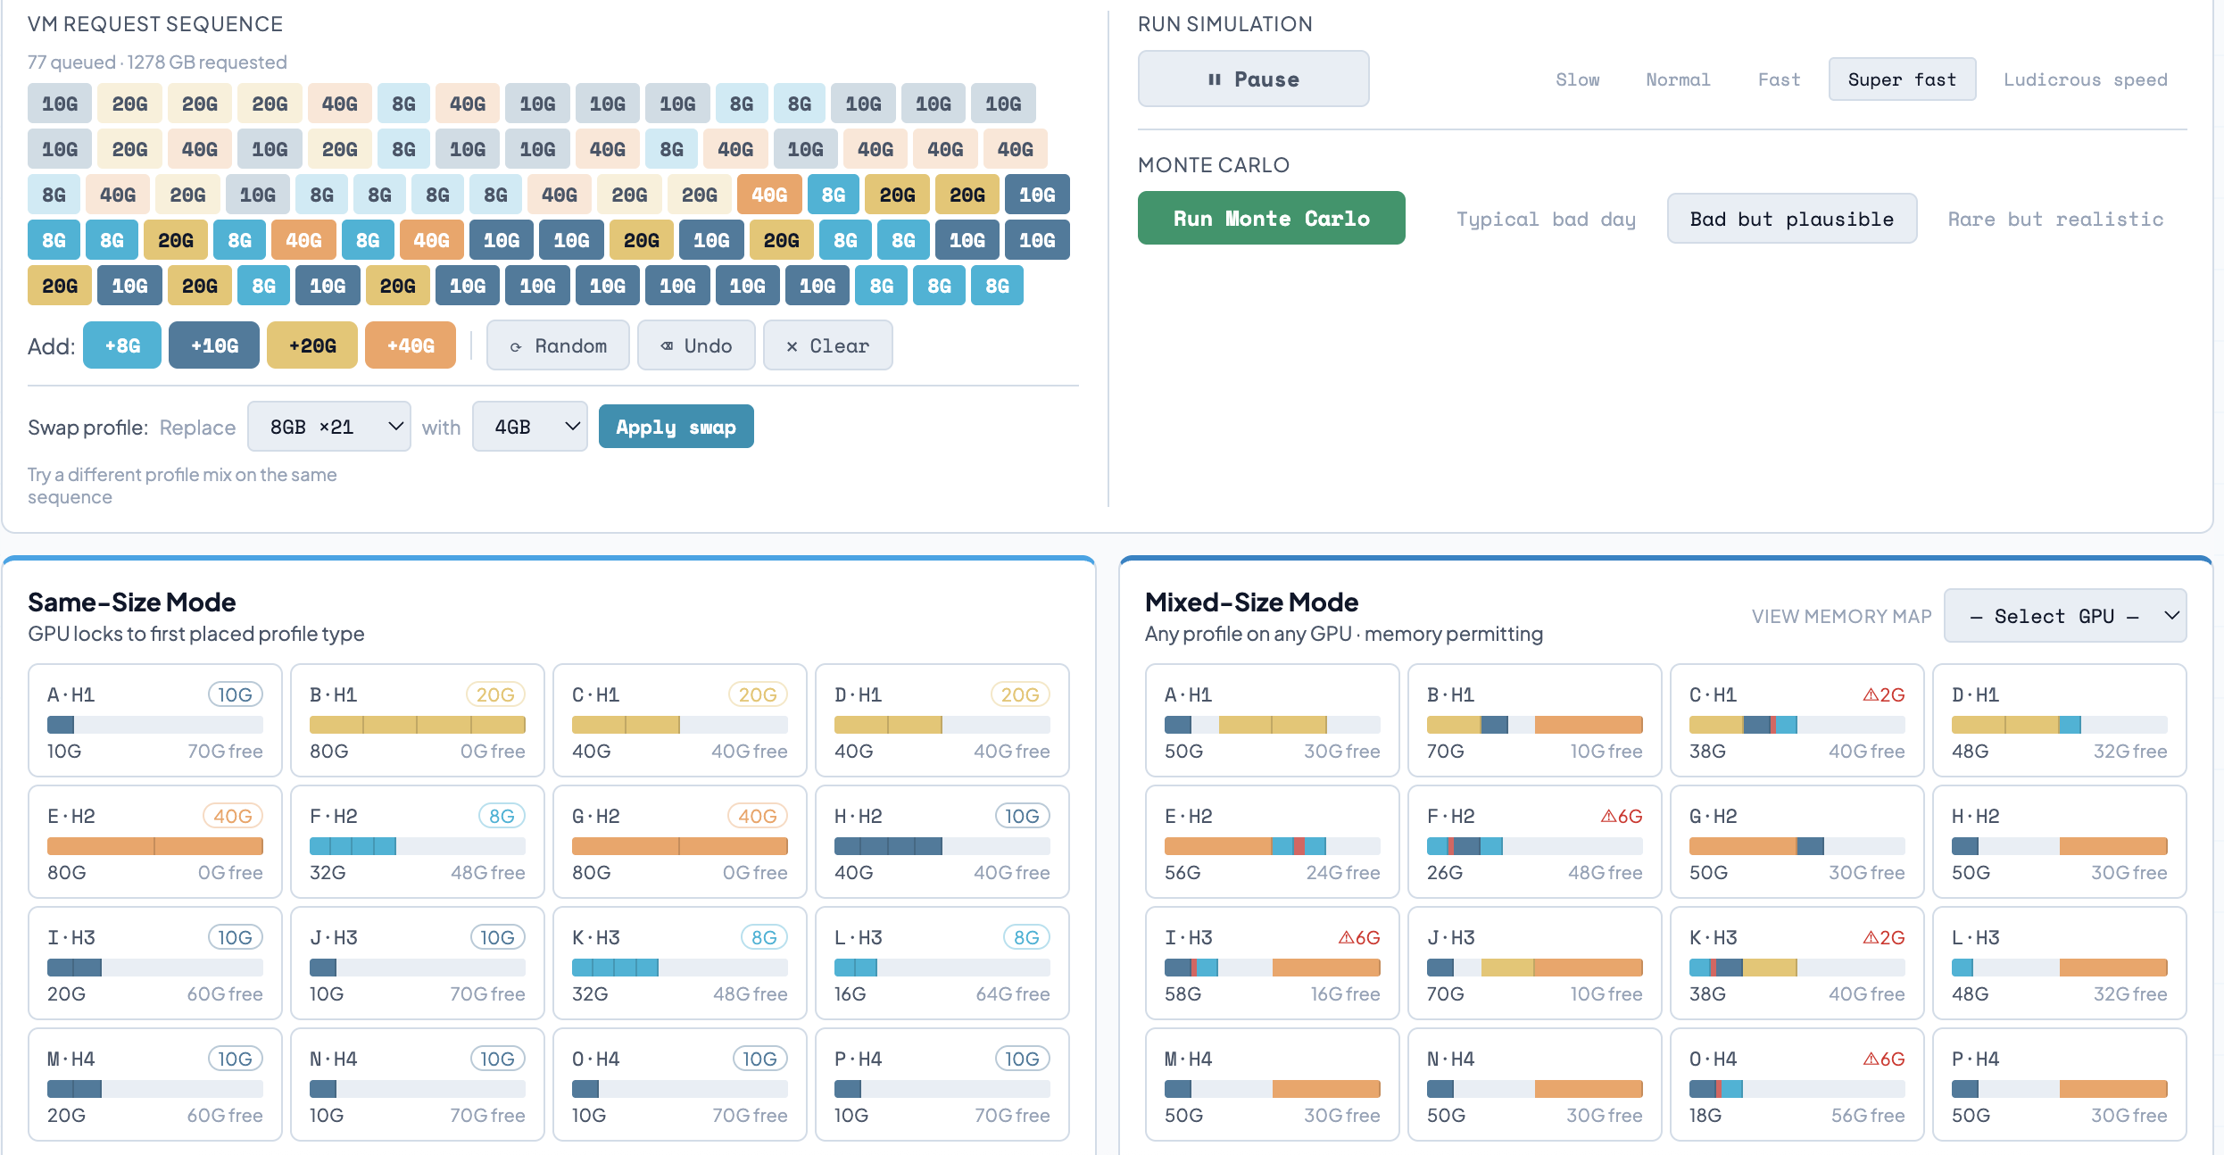Select the Normal simulation speed
Image resolution: width=2224 pixels, height=1155 pixels.
click(x=1678, y=79)
